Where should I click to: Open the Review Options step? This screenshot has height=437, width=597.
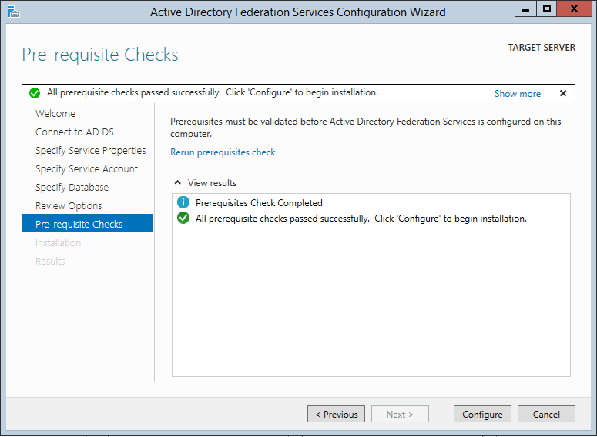pos(69,206)
